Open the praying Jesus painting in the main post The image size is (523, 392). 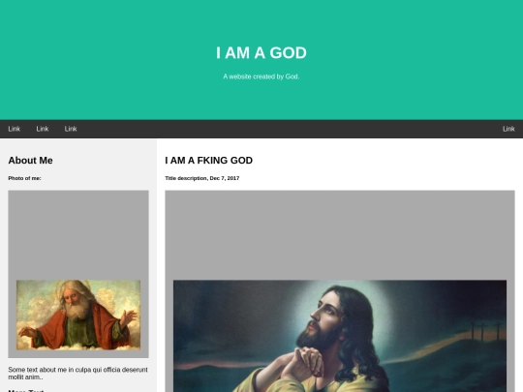[340, 336]
